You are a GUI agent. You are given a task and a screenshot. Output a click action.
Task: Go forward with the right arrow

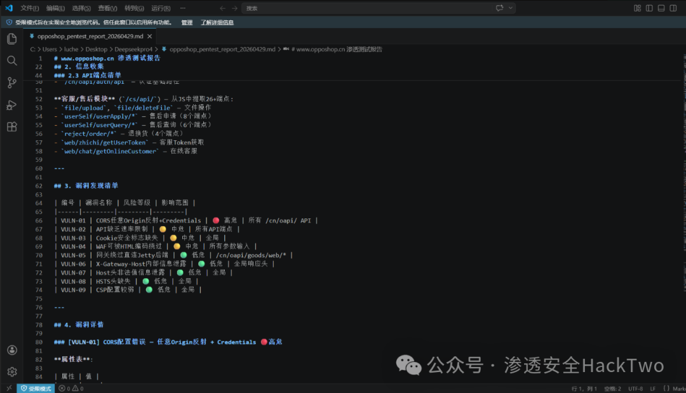235,8
